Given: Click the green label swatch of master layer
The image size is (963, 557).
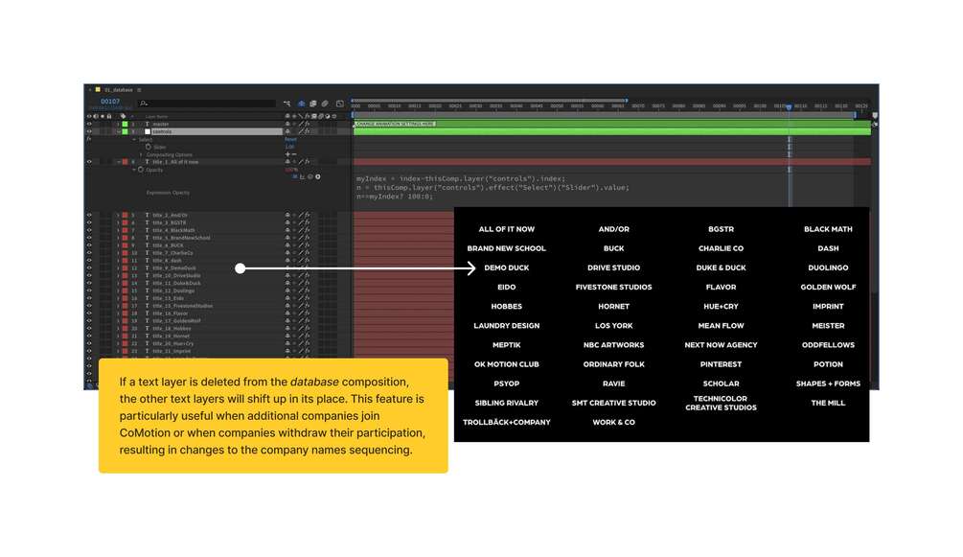Looking at the screenshot, I should coord(126,125).
